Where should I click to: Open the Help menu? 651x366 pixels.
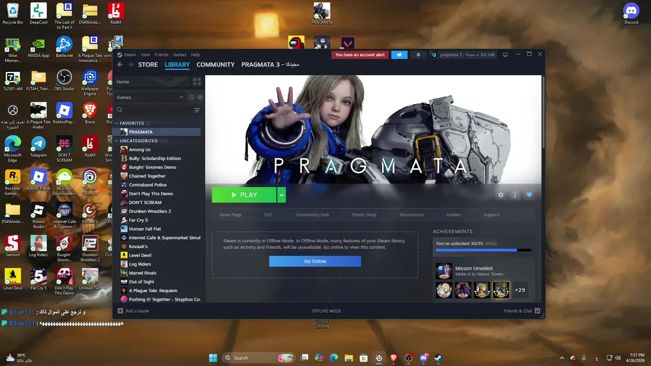pos(195,55)
